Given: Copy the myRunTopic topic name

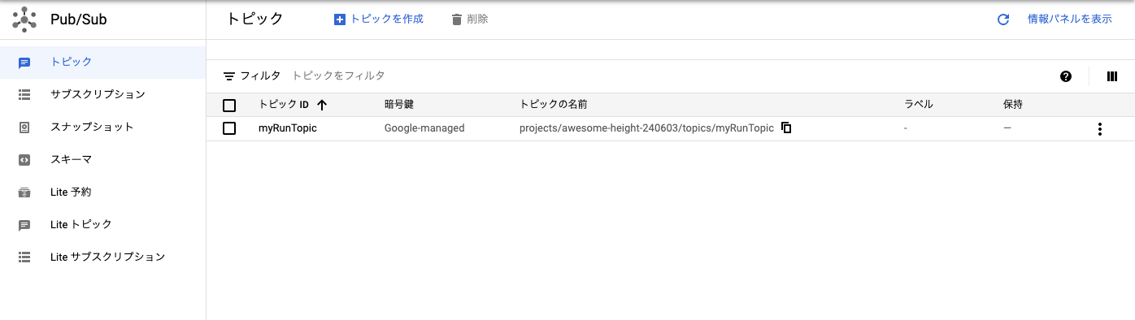Looking at the screenshot, I should 786,128.
